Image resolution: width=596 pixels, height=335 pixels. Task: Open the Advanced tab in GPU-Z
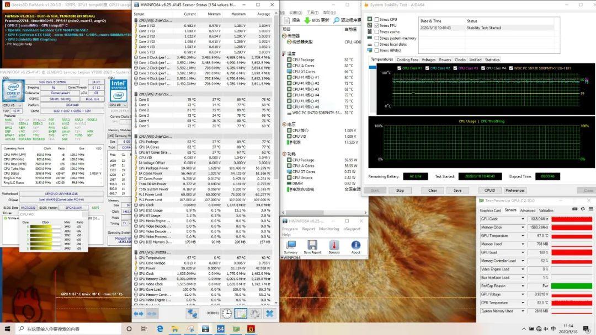pyautogui.click(x=527, y=210)
